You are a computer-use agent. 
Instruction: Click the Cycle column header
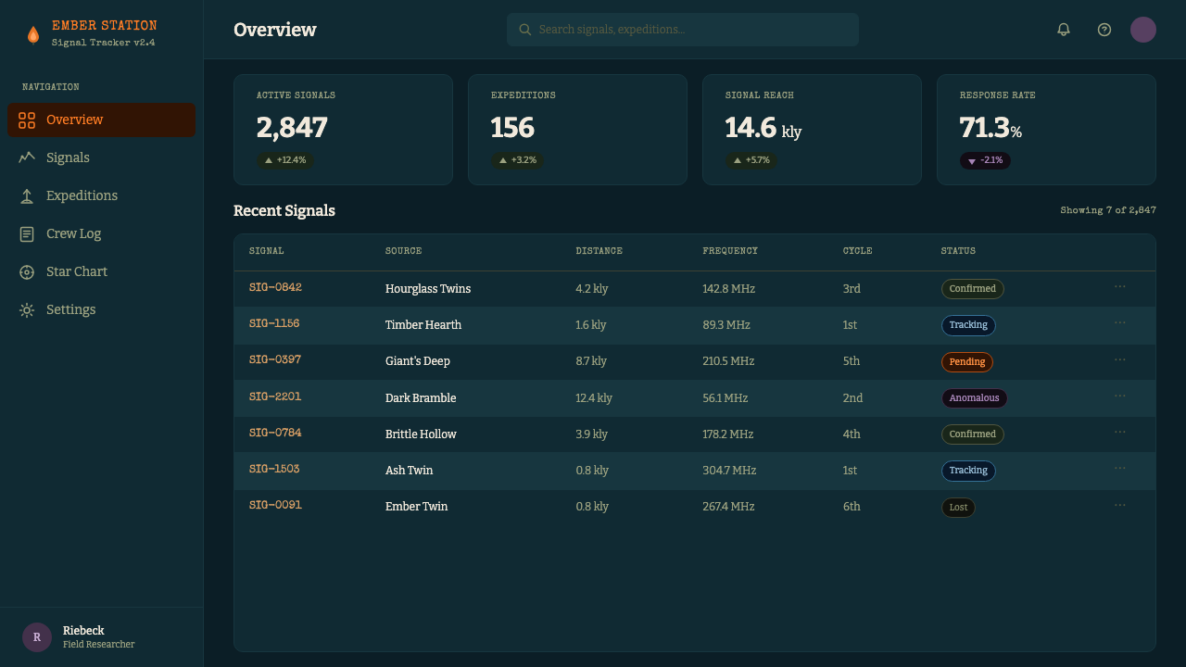[858, 251]
